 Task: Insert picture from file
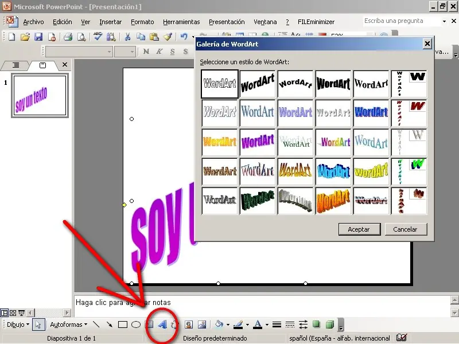202,325
